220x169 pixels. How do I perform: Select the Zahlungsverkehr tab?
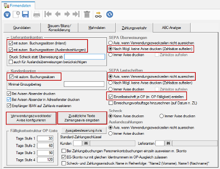pos(134,28)
